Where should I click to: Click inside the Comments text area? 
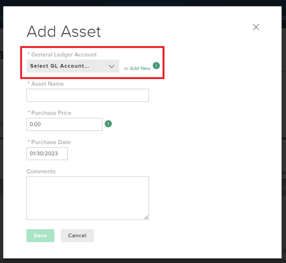[x=88, y=198]
